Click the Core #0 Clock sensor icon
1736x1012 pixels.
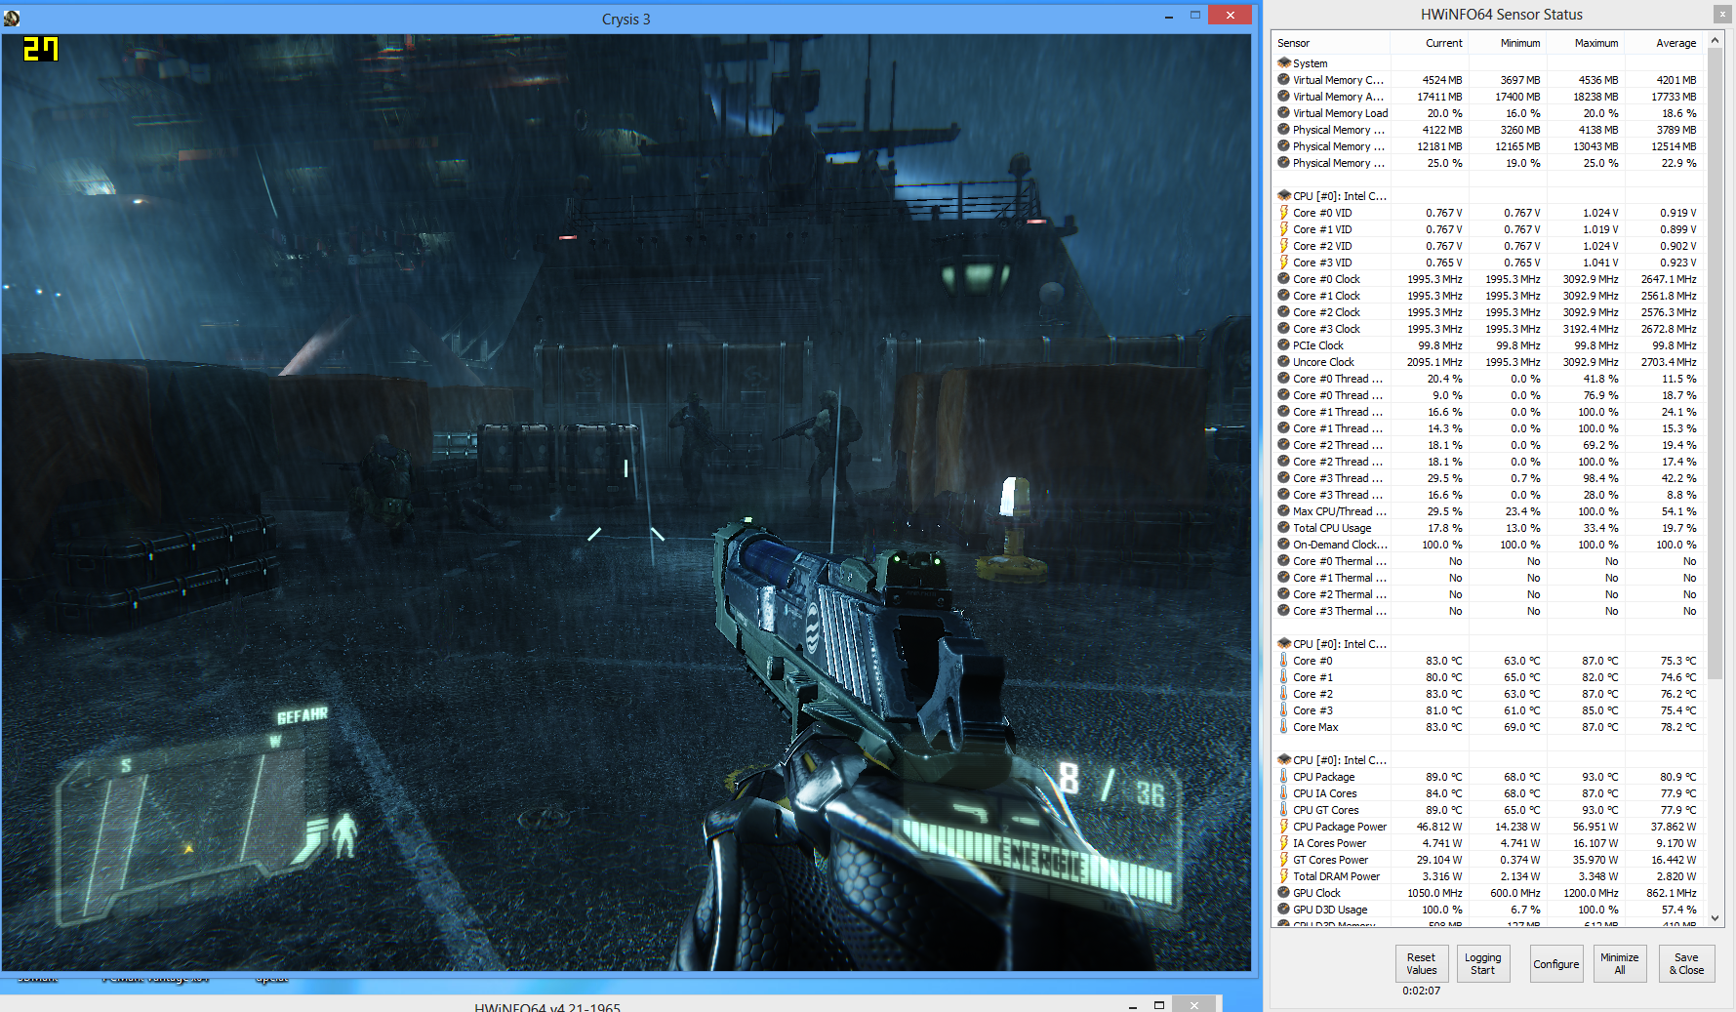click(x=1284, y=278)
